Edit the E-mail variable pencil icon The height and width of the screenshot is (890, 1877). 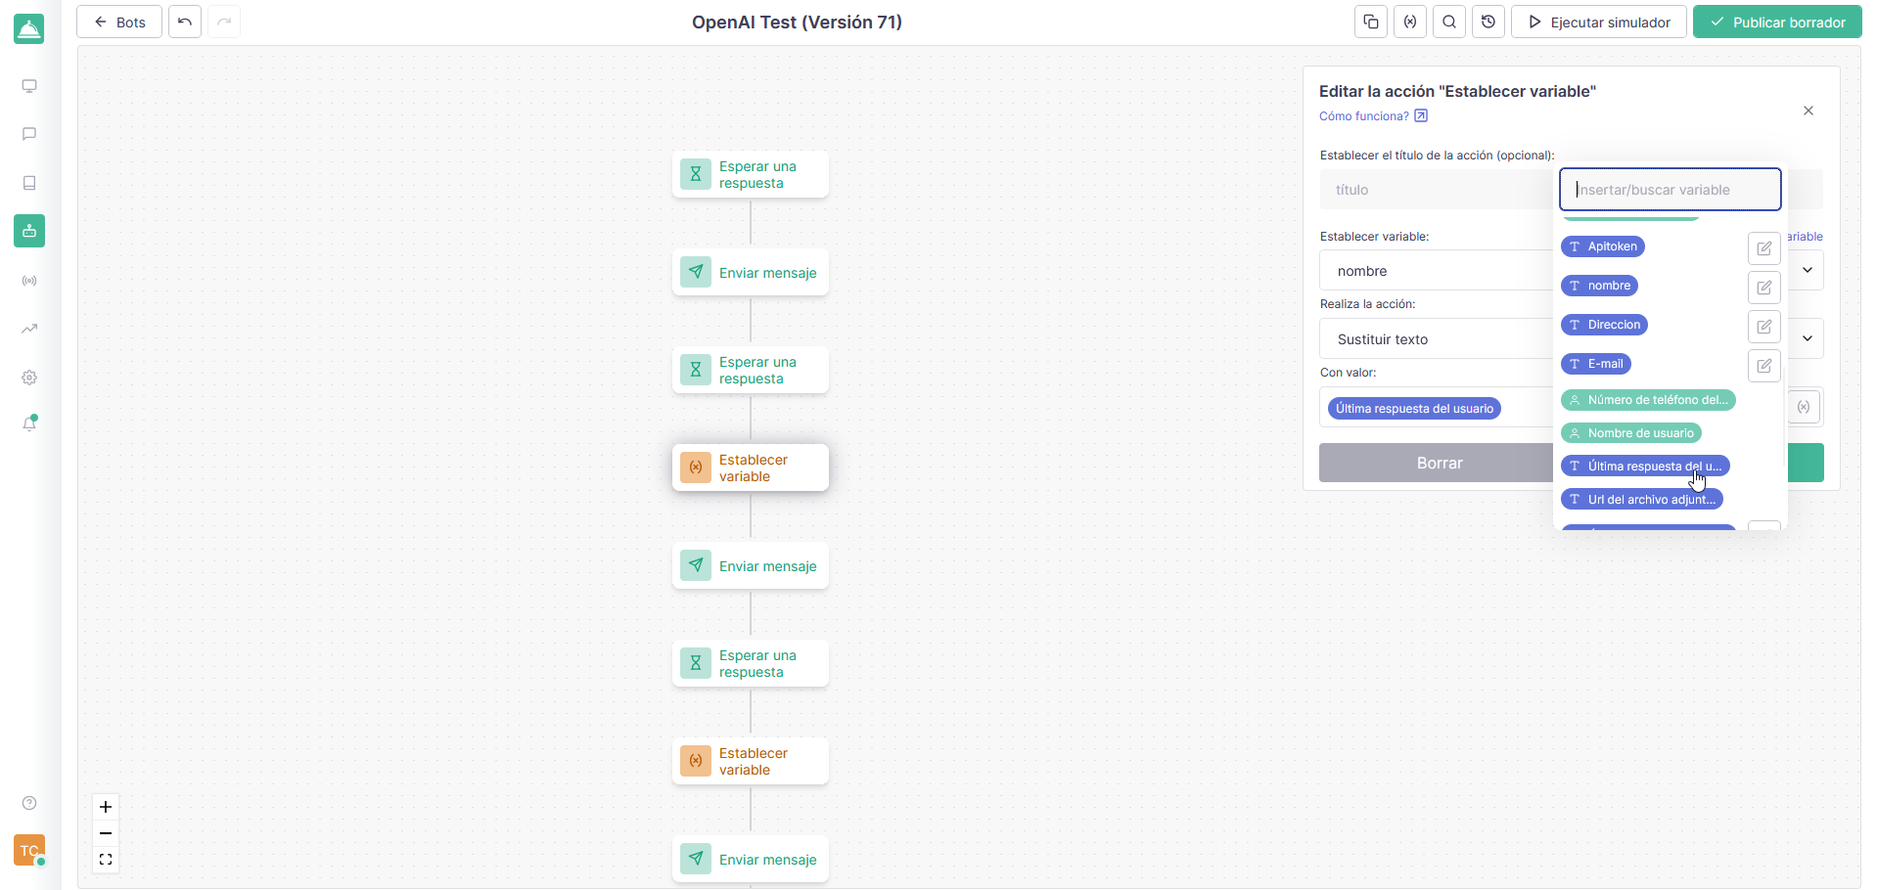(1764, 366)
